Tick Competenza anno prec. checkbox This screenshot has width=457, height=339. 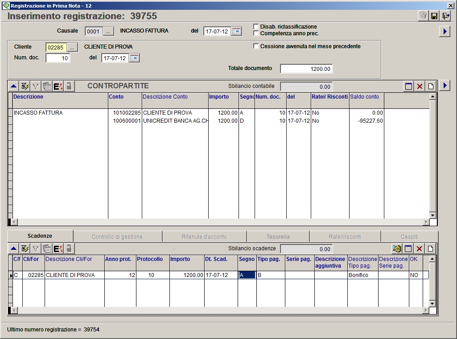256,33
